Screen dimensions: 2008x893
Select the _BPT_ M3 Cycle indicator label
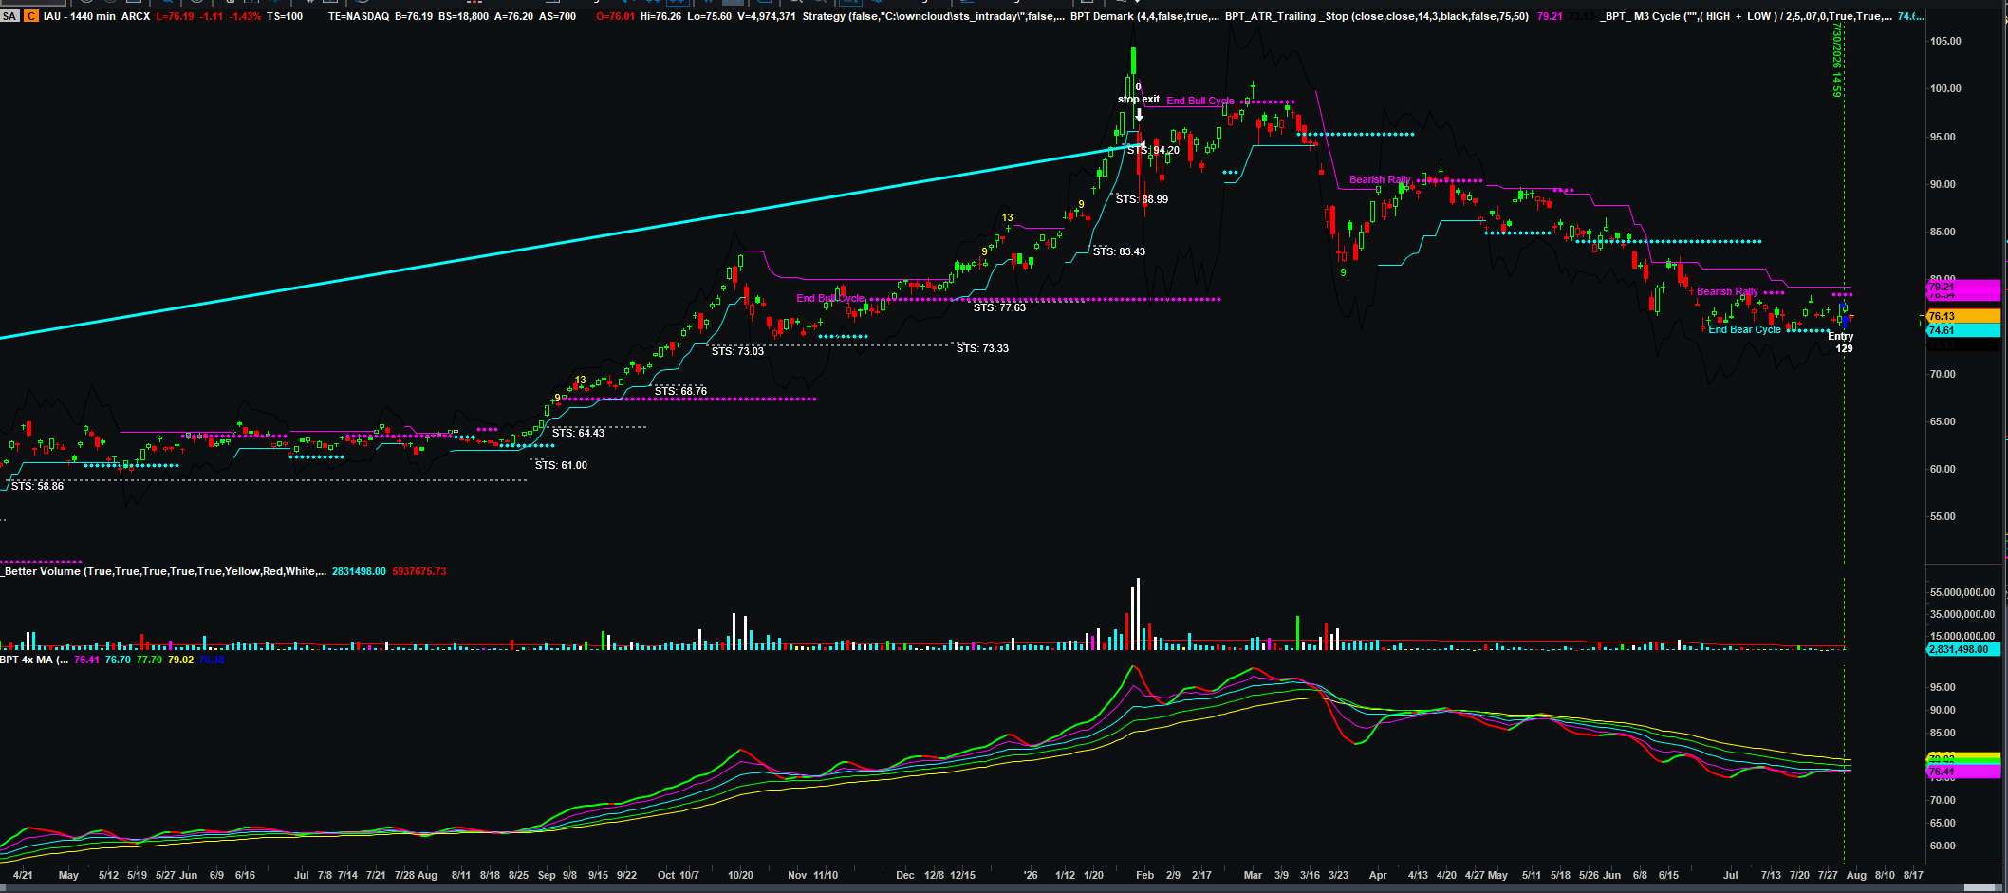[x=1745, y=16]
